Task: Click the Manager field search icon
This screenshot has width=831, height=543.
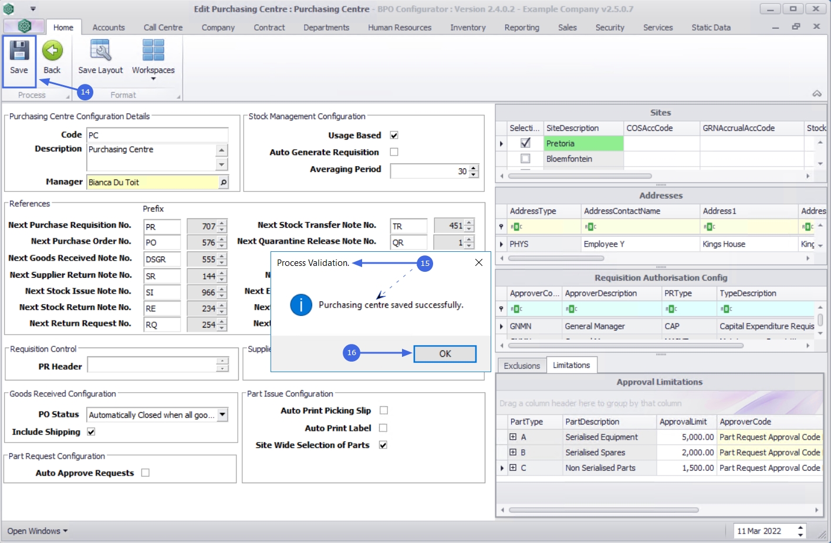Action: pyautogui.click(x=223, y=183)
